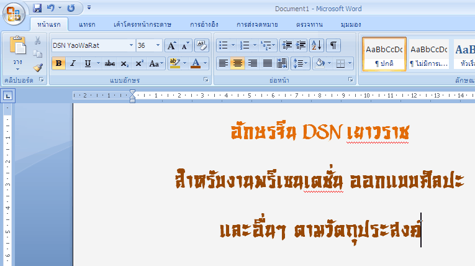Image resolution: width=475 pixels, height=266 pixels.
Task: Apply the font color A button
Action: [x=196, y=63]
